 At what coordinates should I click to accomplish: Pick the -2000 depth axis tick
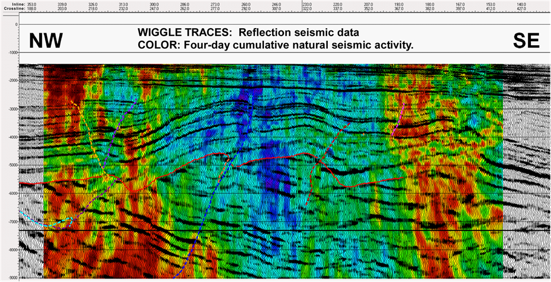10,81
